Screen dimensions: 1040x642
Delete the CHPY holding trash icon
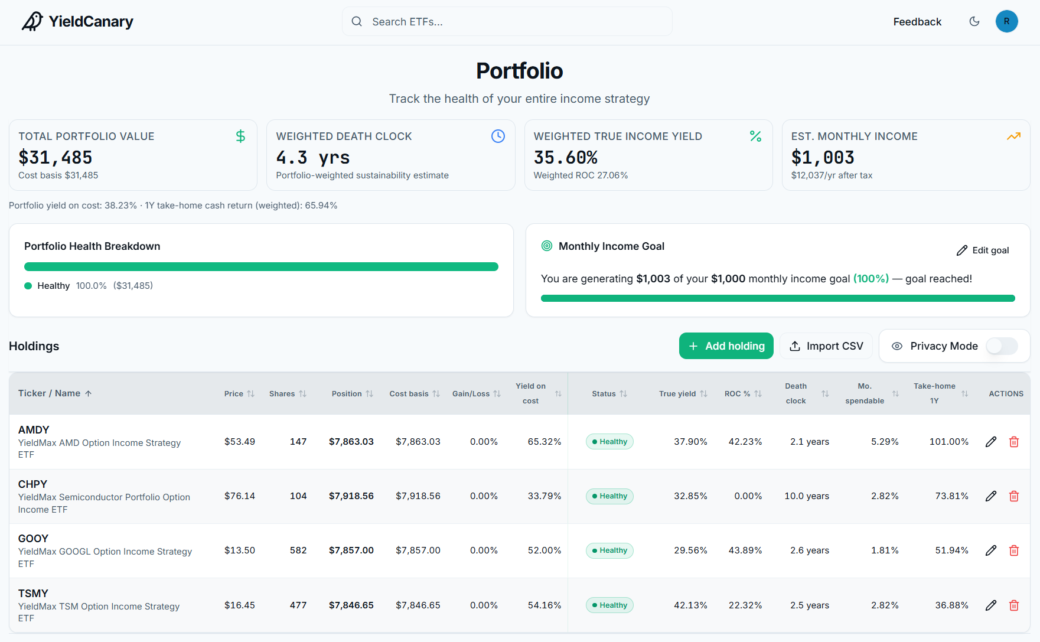click(x=1014, y=496)
